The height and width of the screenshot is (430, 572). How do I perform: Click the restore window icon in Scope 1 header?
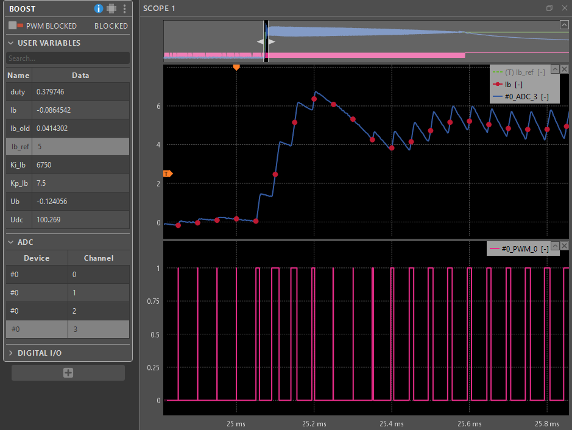[549, 9]
